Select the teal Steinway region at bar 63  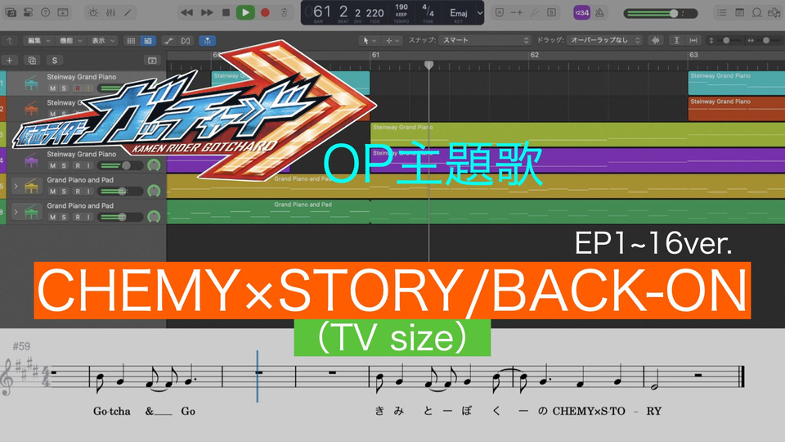[737, 83]
